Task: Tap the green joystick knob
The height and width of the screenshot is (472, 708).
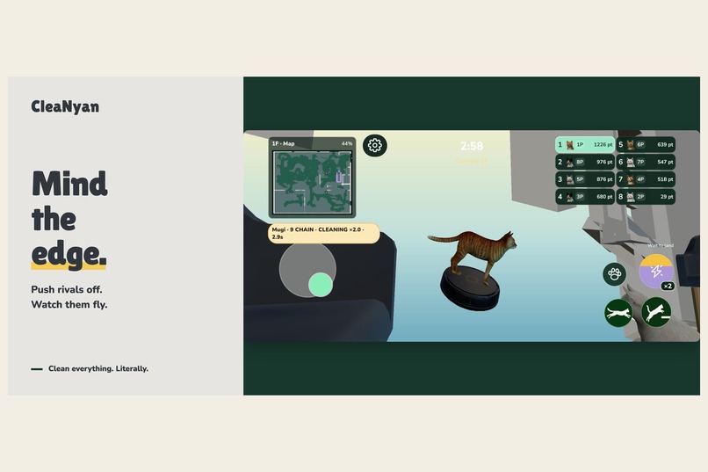Action: pyautogui.click(x=321, y=285)
